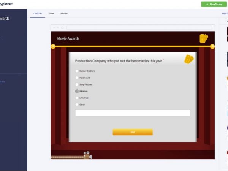228x171 pixels.
Task: Click the ticket icon on the question card
Action: point(189,59)
